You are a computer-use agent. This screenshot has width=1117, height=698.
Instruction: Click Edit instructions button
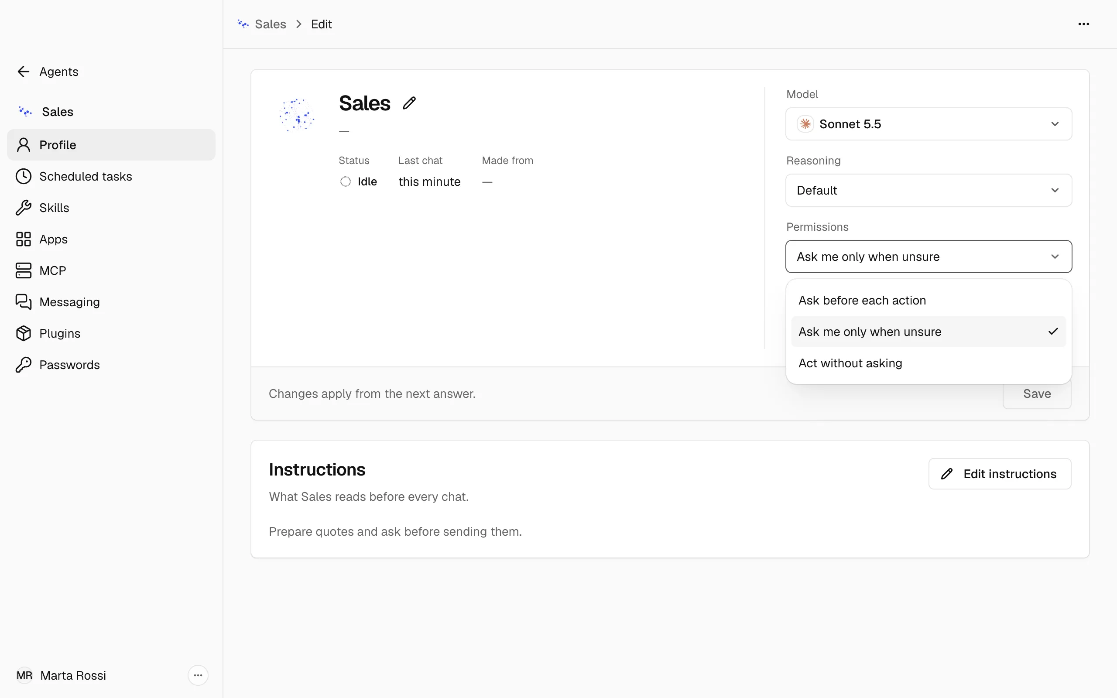[1000, 474]
